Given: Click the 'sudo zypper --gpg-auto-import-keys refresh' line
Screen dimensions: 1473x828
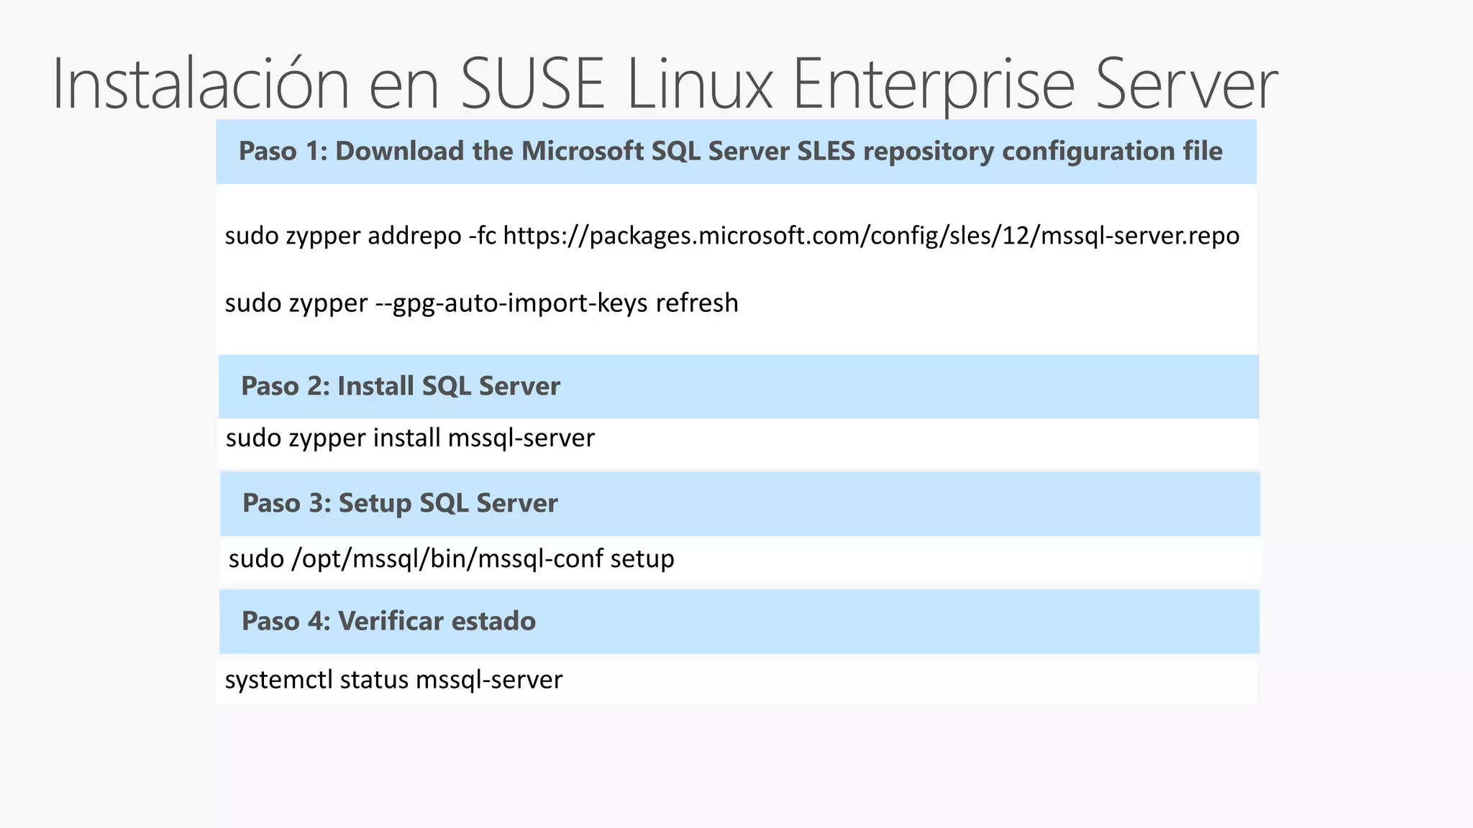Looking at the screenshot, I should point(481,303).
